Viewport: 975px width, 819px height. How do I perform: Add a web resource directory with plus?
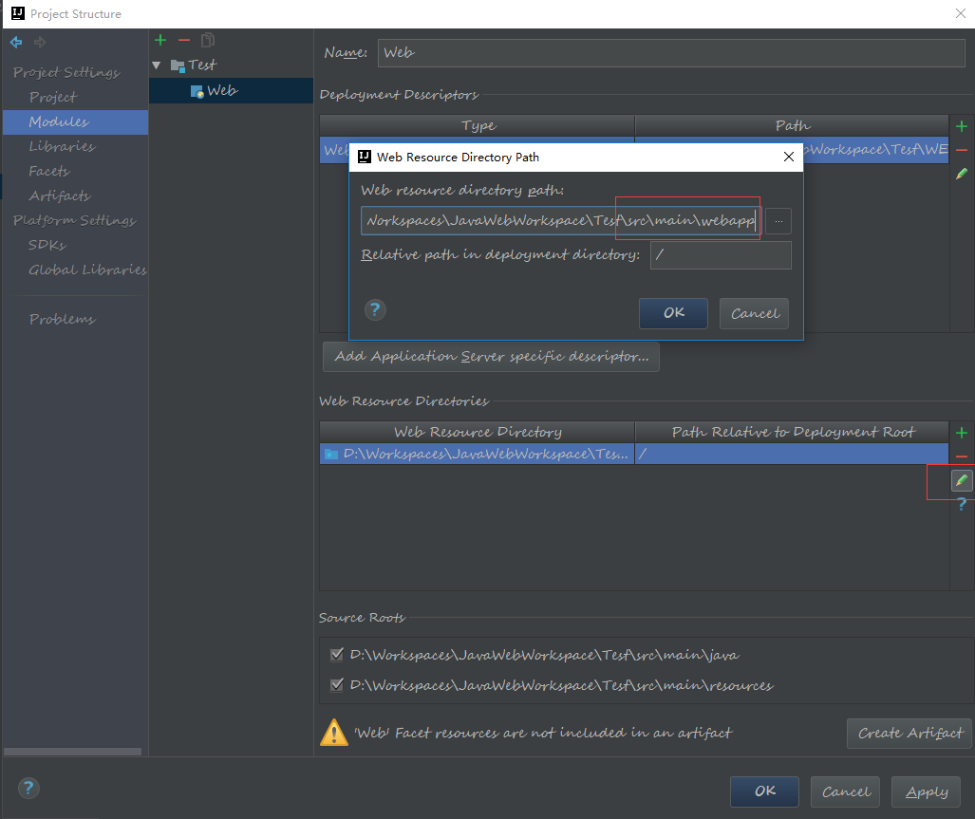[x=962, y=433]
